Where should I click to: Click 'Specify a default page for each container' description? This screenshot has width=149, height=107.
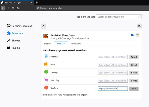click(70, 39)
